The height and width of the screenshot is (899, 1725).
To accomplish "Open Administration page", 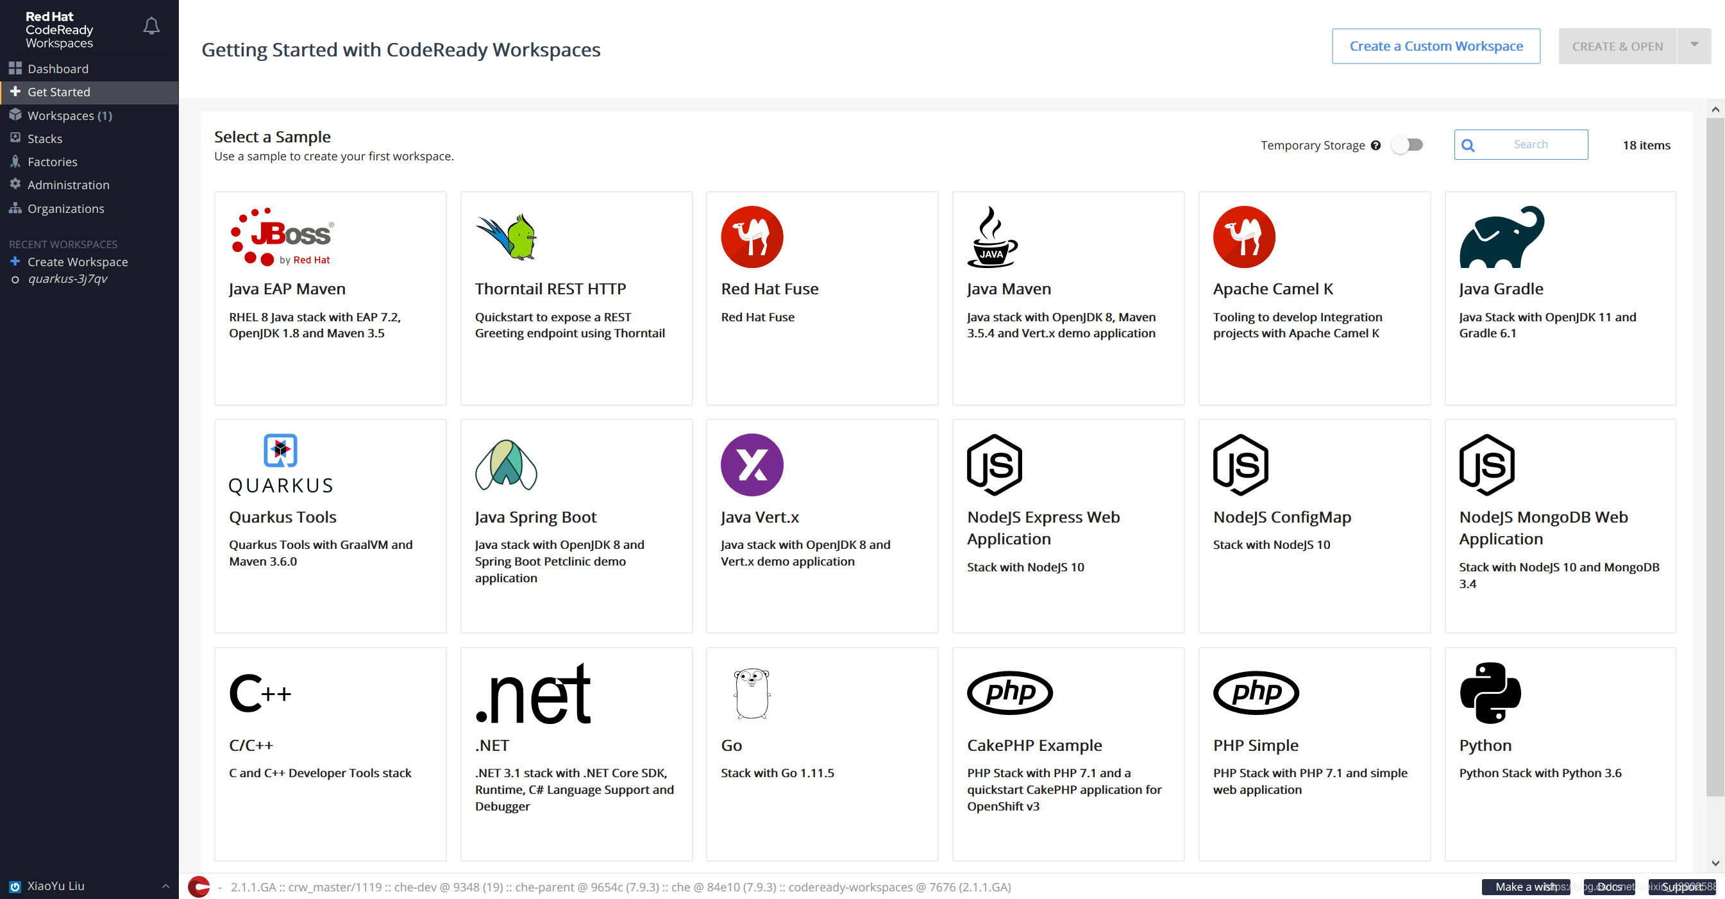I will (x=89, y=185).
